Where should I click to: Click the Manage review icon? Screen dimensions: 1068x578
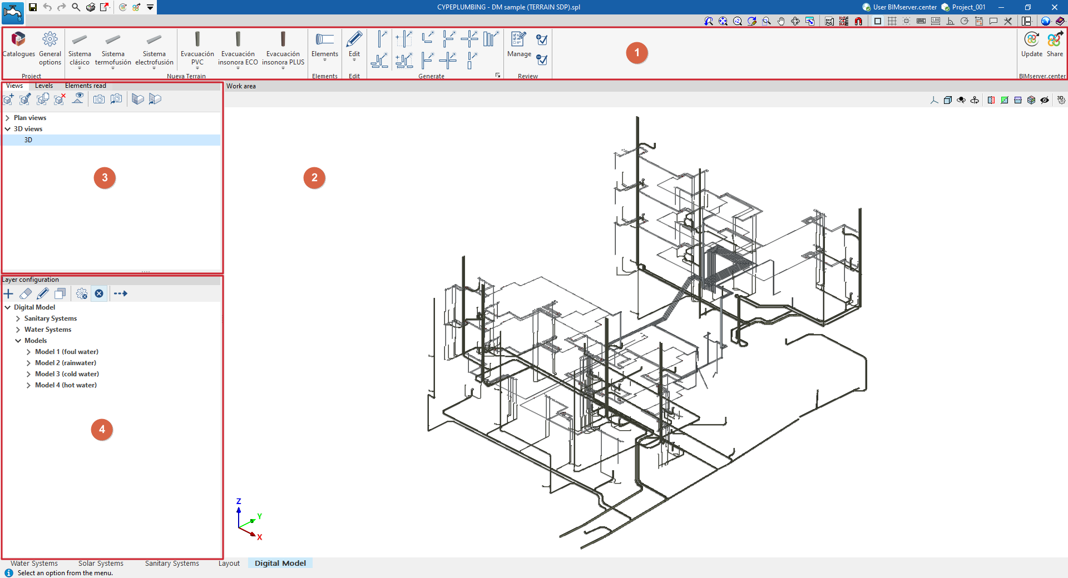(x=518, y=44)
